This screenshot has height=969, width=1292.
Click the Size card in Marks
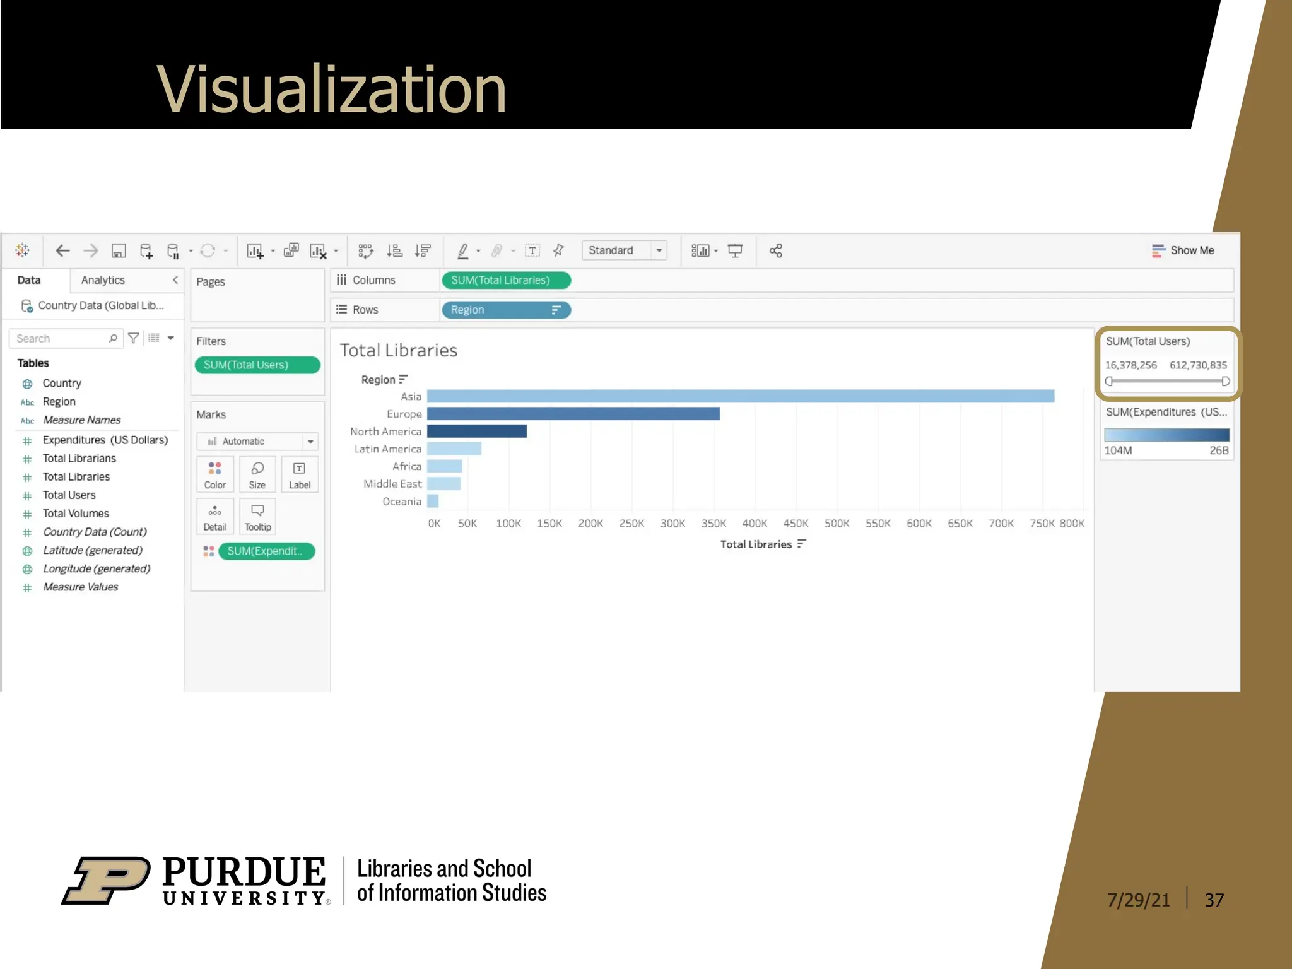tap(257, 474)
